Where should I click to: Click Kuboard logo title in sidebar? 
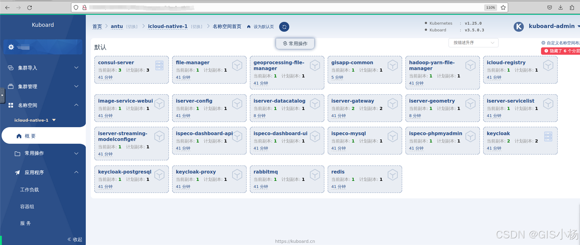pos(43,25)
